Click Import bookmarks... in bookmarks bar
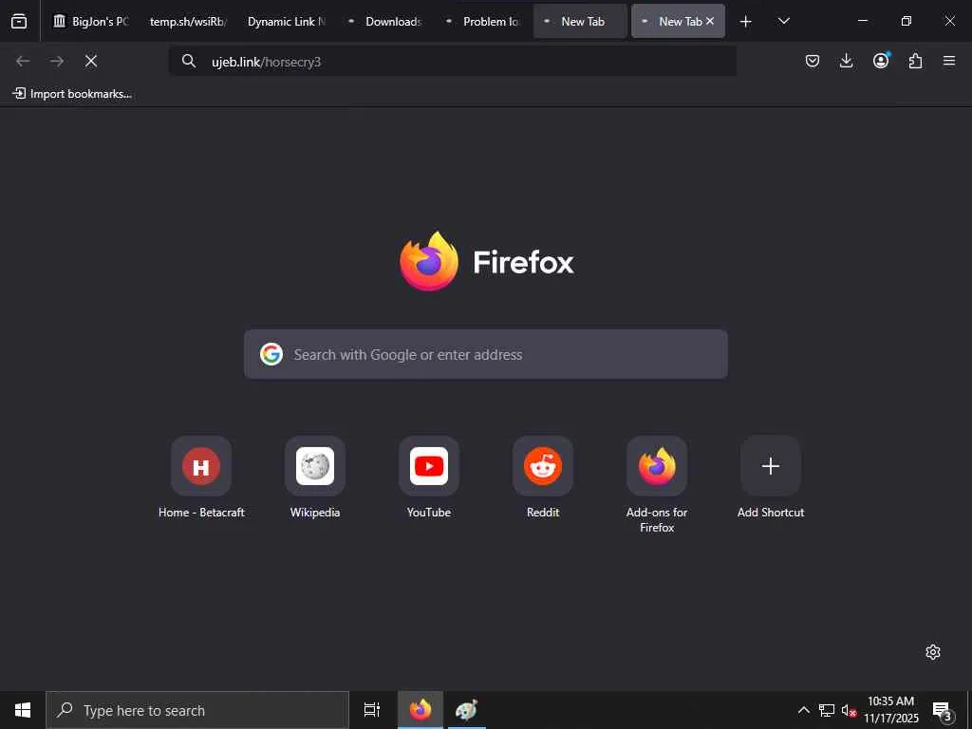This screenshot has height=729, width=972. [72, 94]
